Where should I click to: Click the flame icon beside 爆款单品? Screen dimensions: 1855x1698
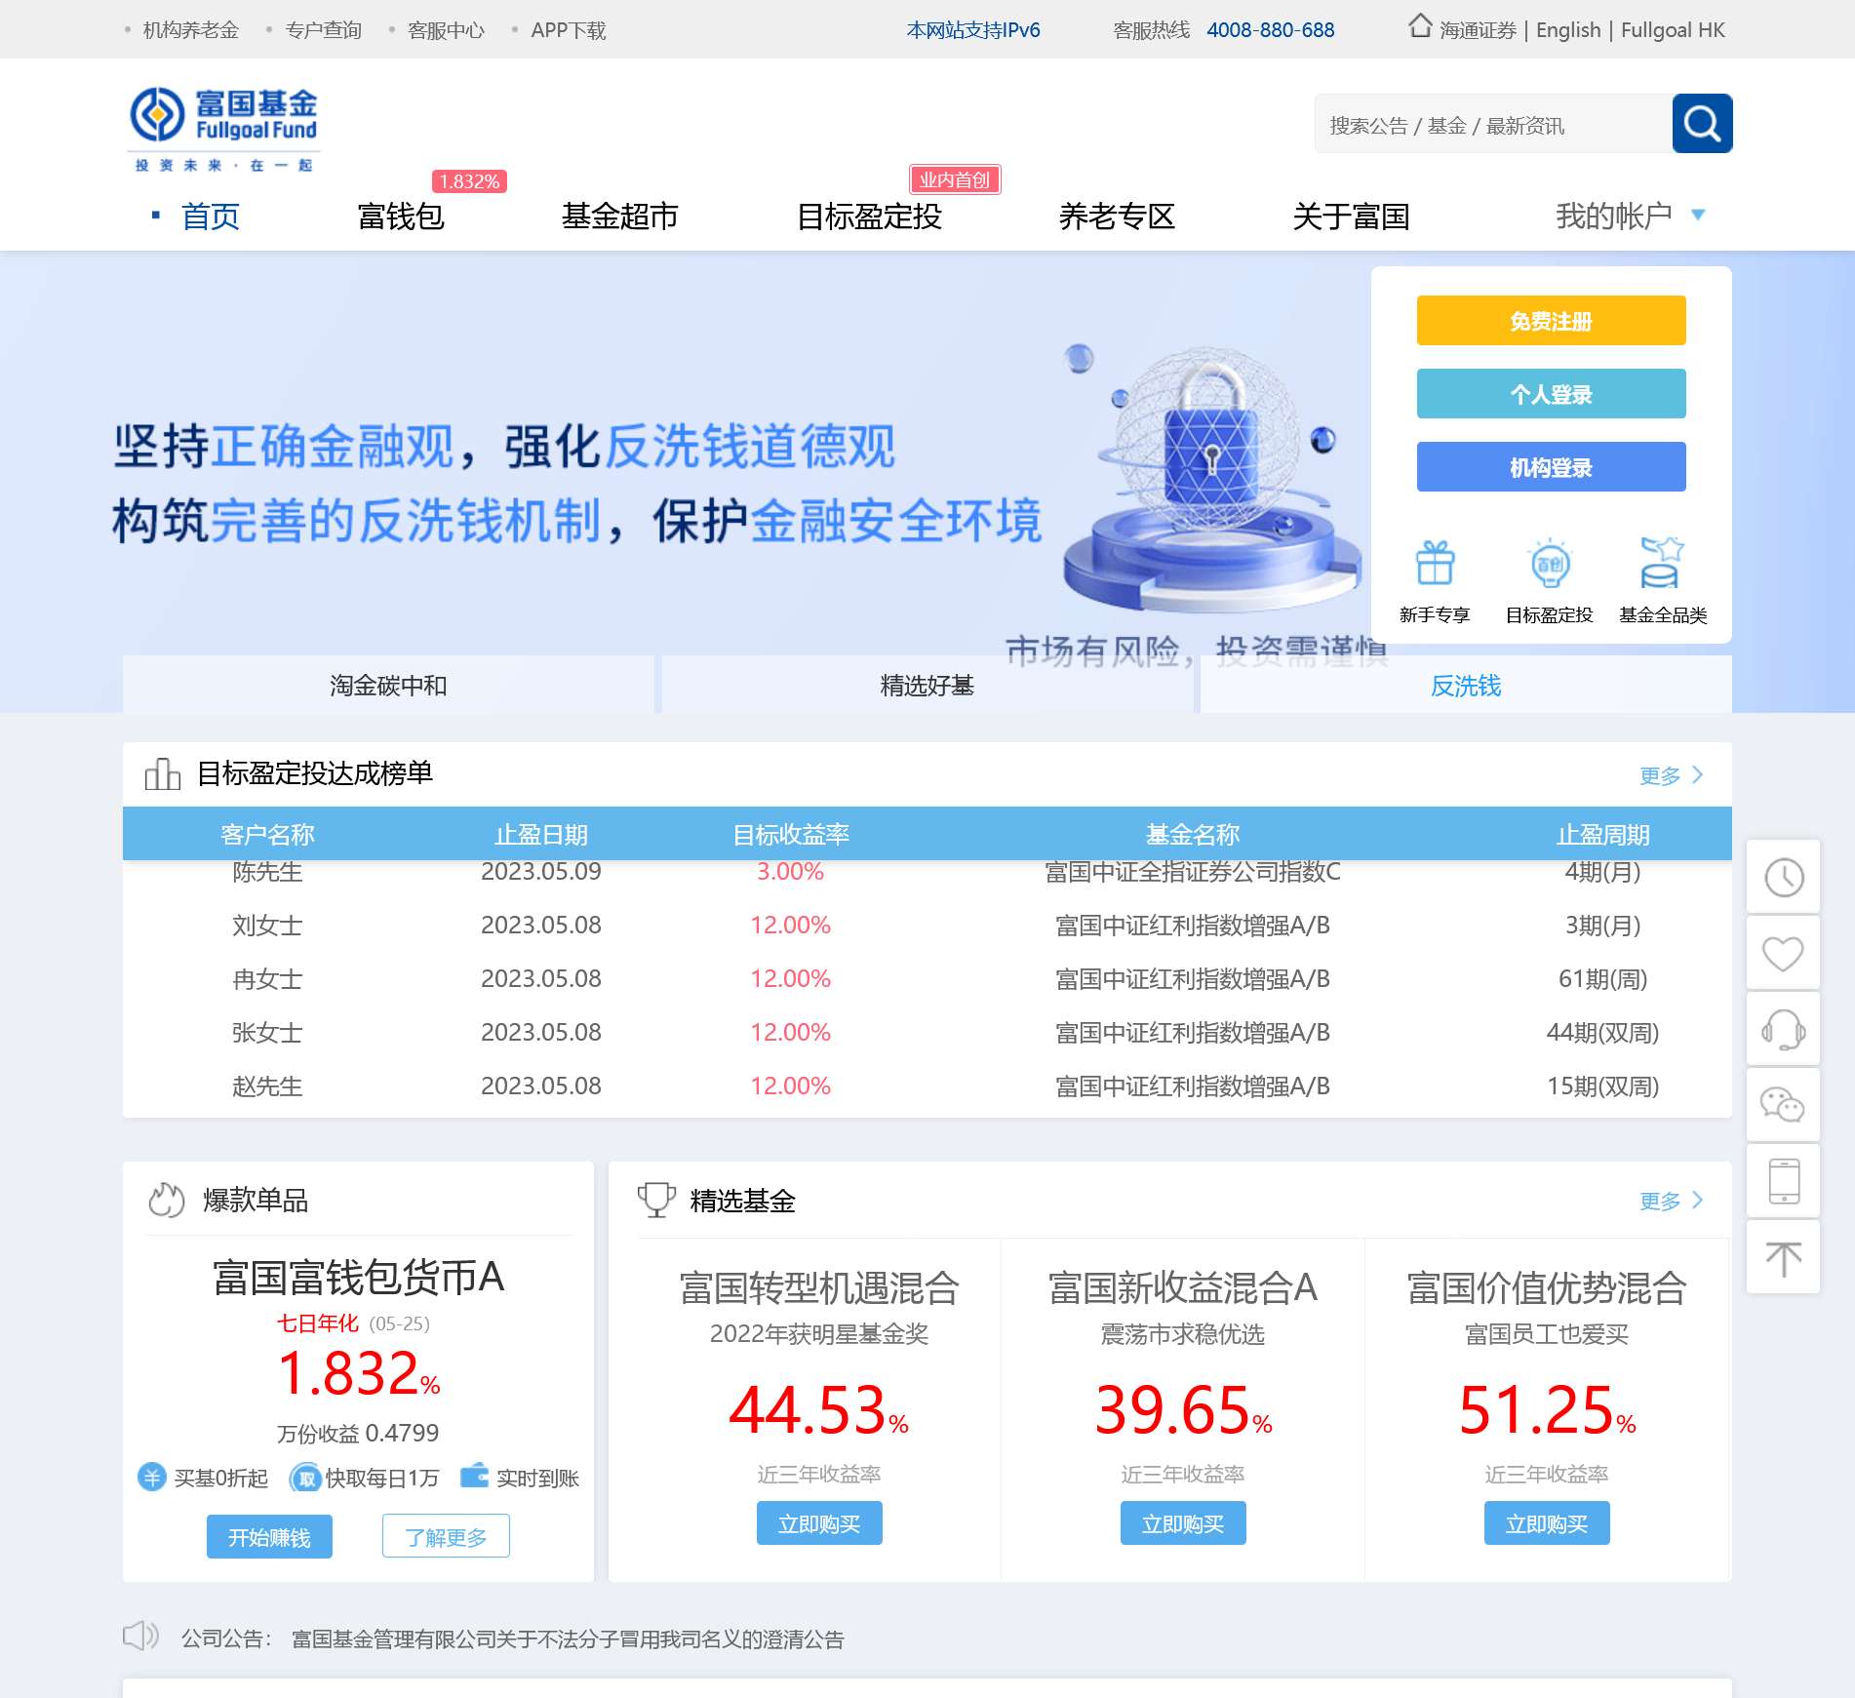click(167, 1200)
